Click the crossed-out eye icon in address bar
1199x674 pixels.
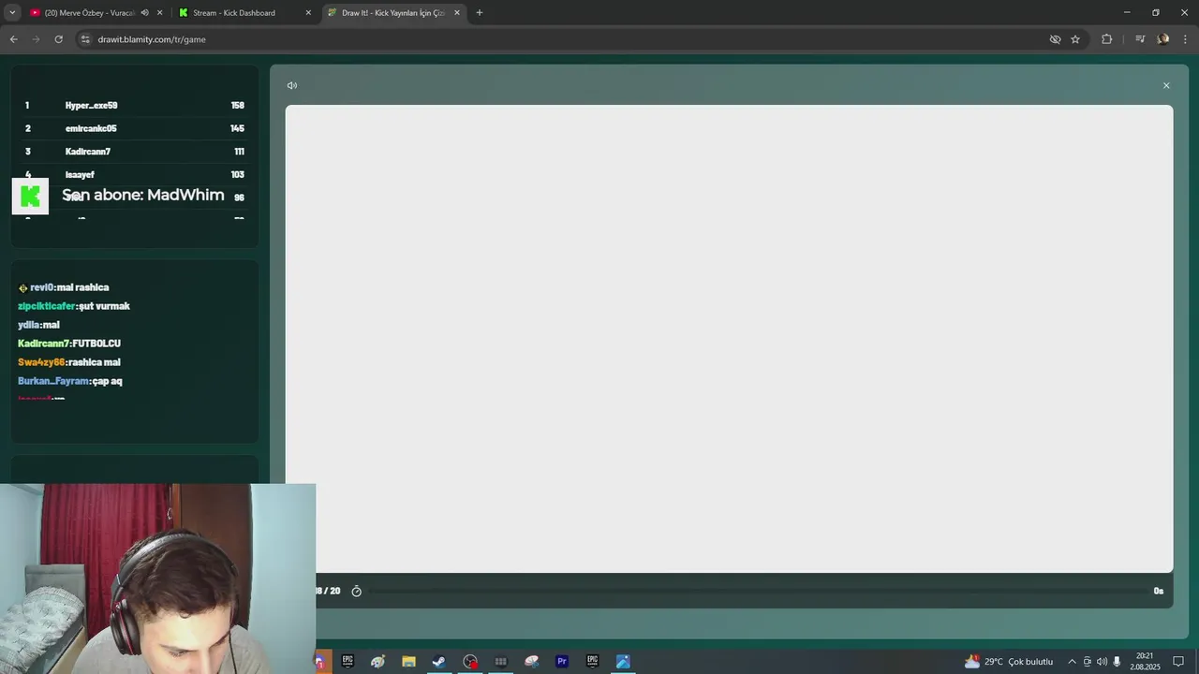(x=1055, y=39)
